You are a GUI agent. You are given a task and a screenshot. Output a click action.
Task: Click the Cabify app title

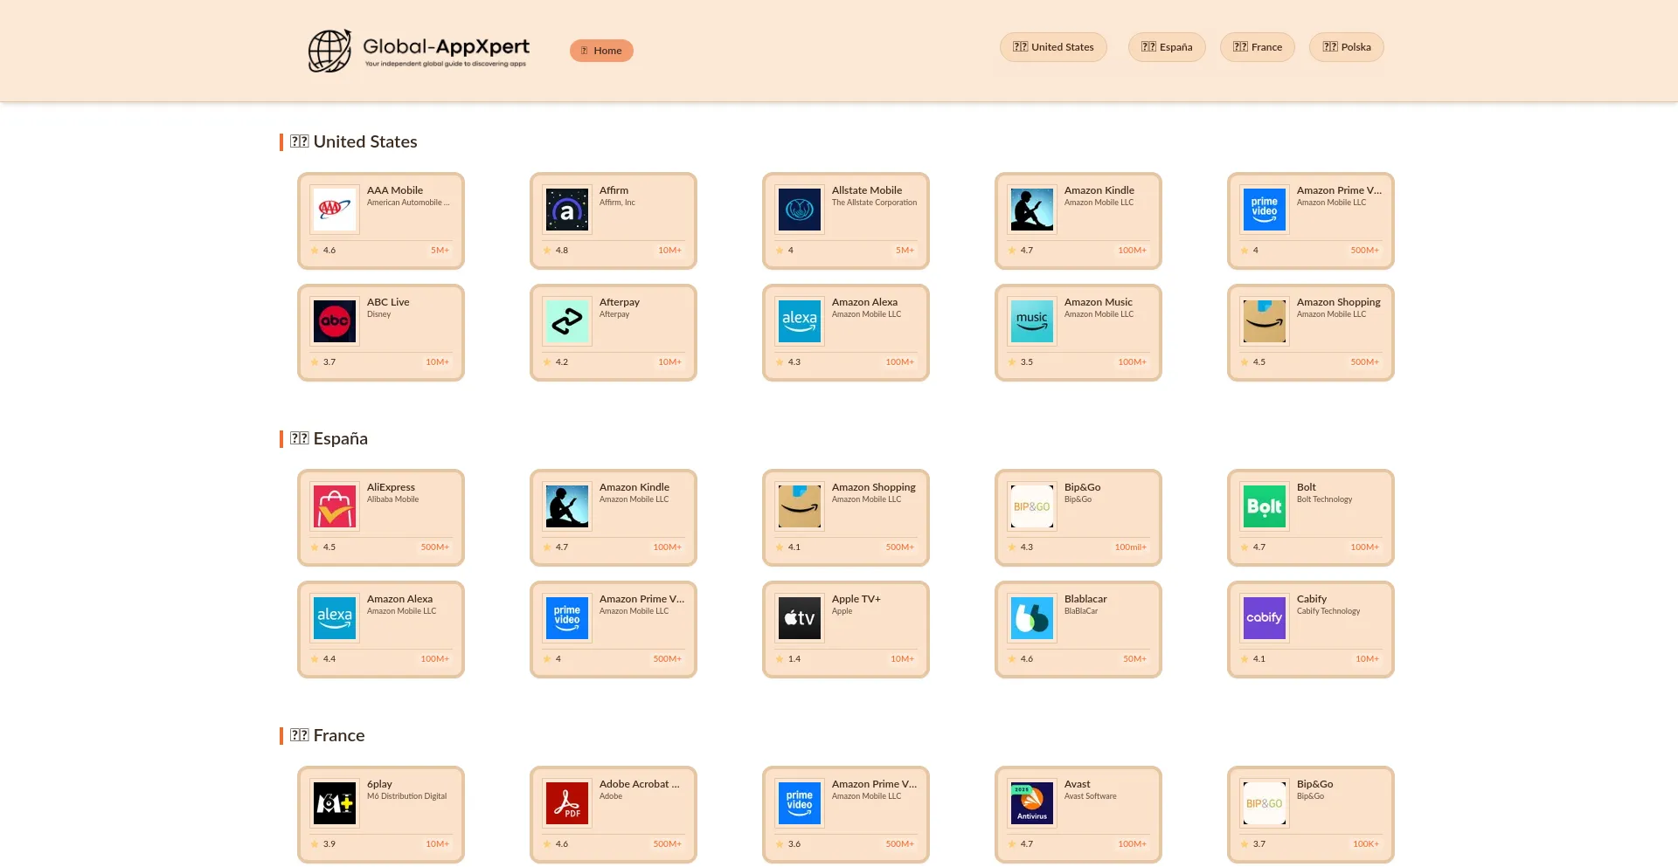pyautogui.click(x=1312, y=599)
